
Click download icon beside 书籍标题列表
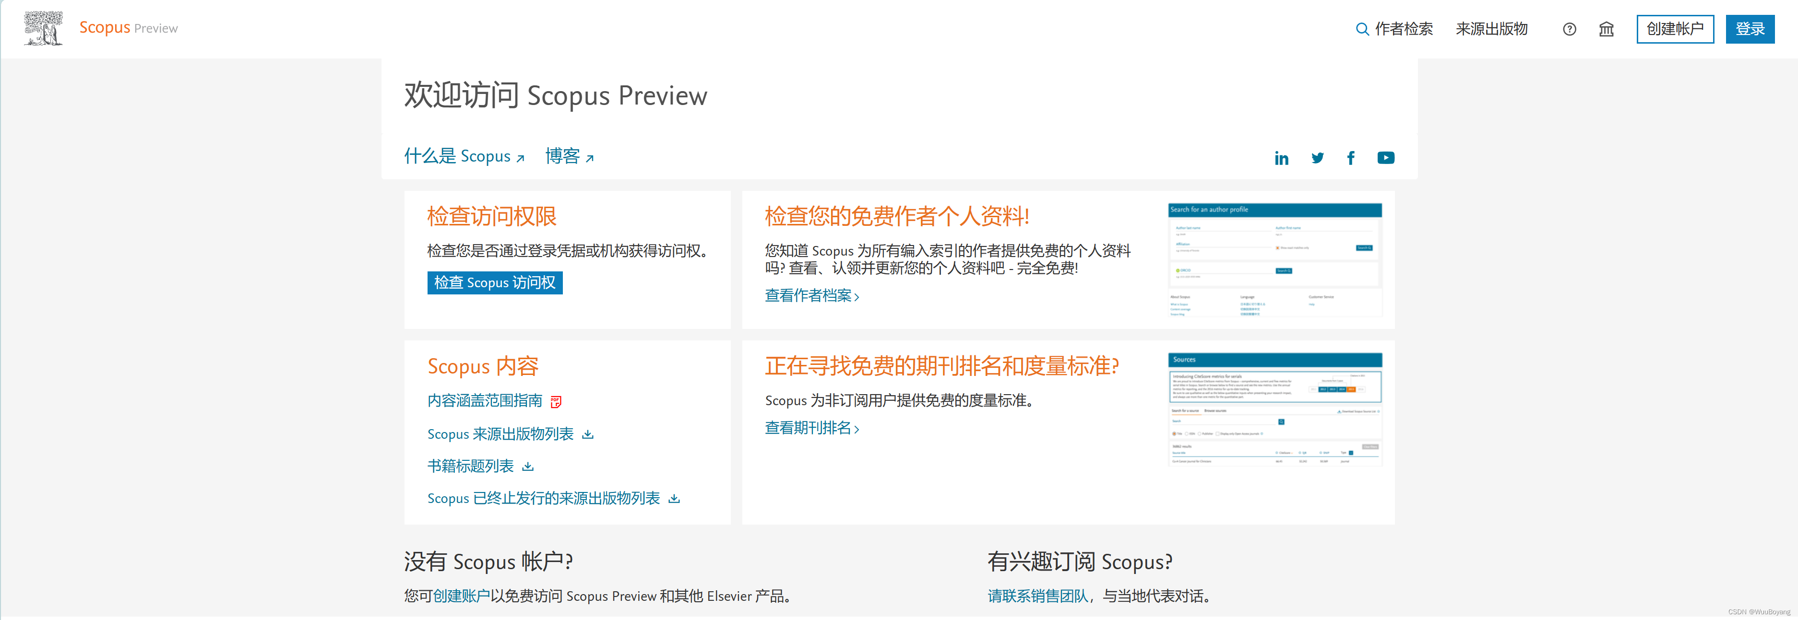pyautogui.click(x=528, y=467)
